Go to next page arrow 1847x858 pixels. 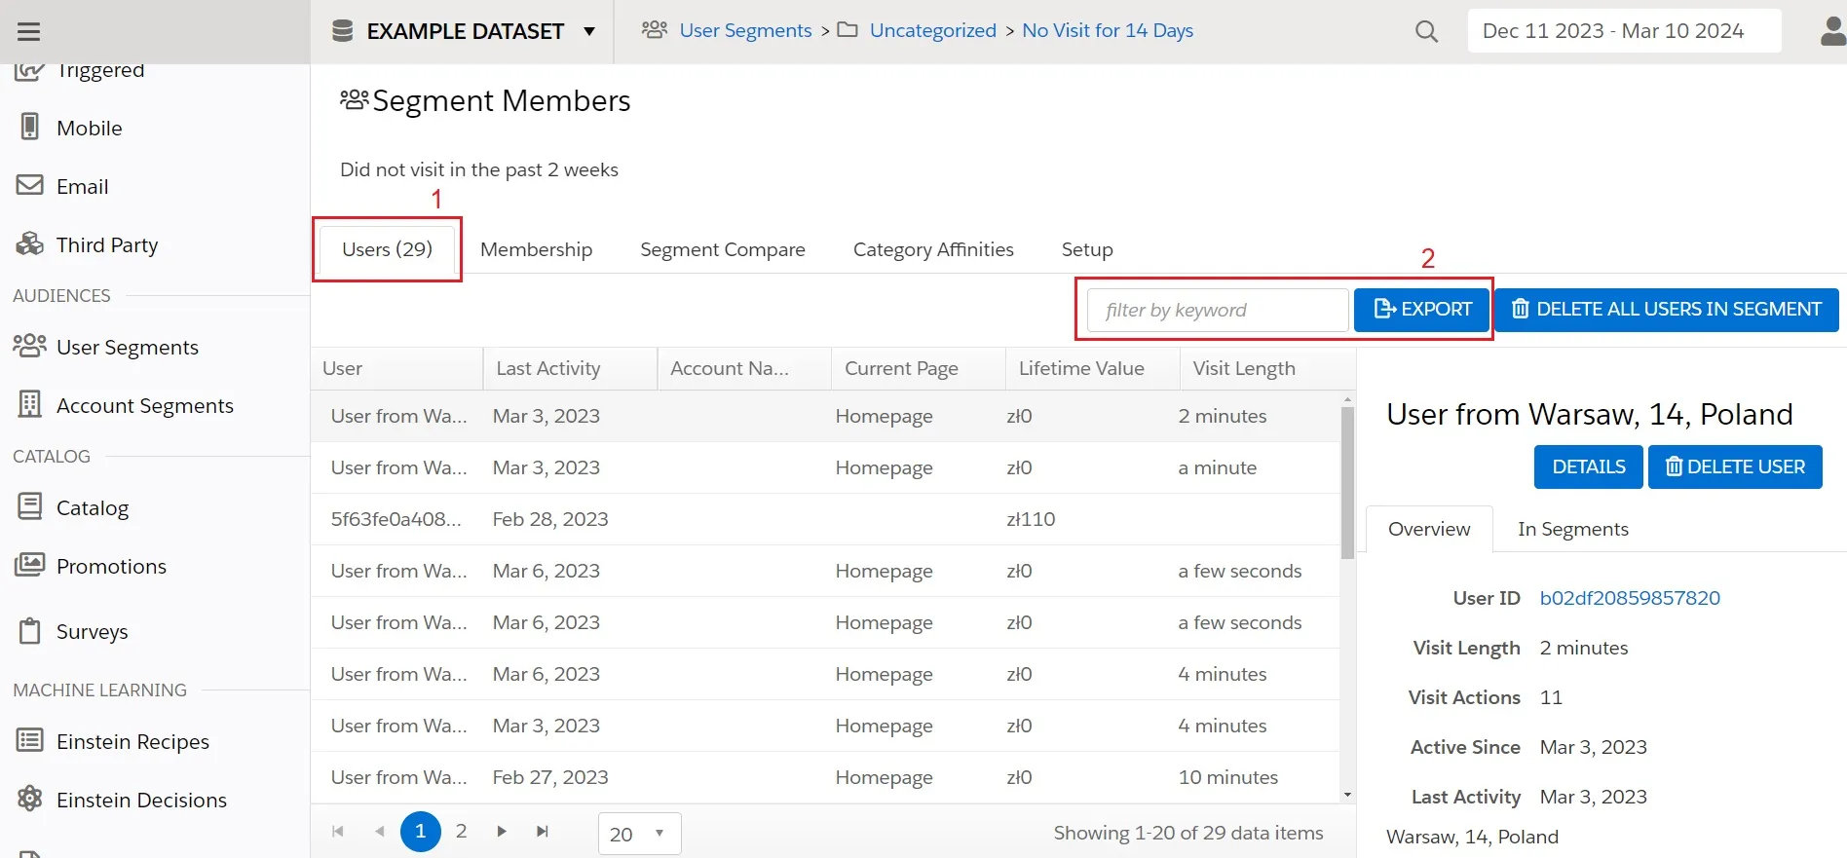coord(502,832)
